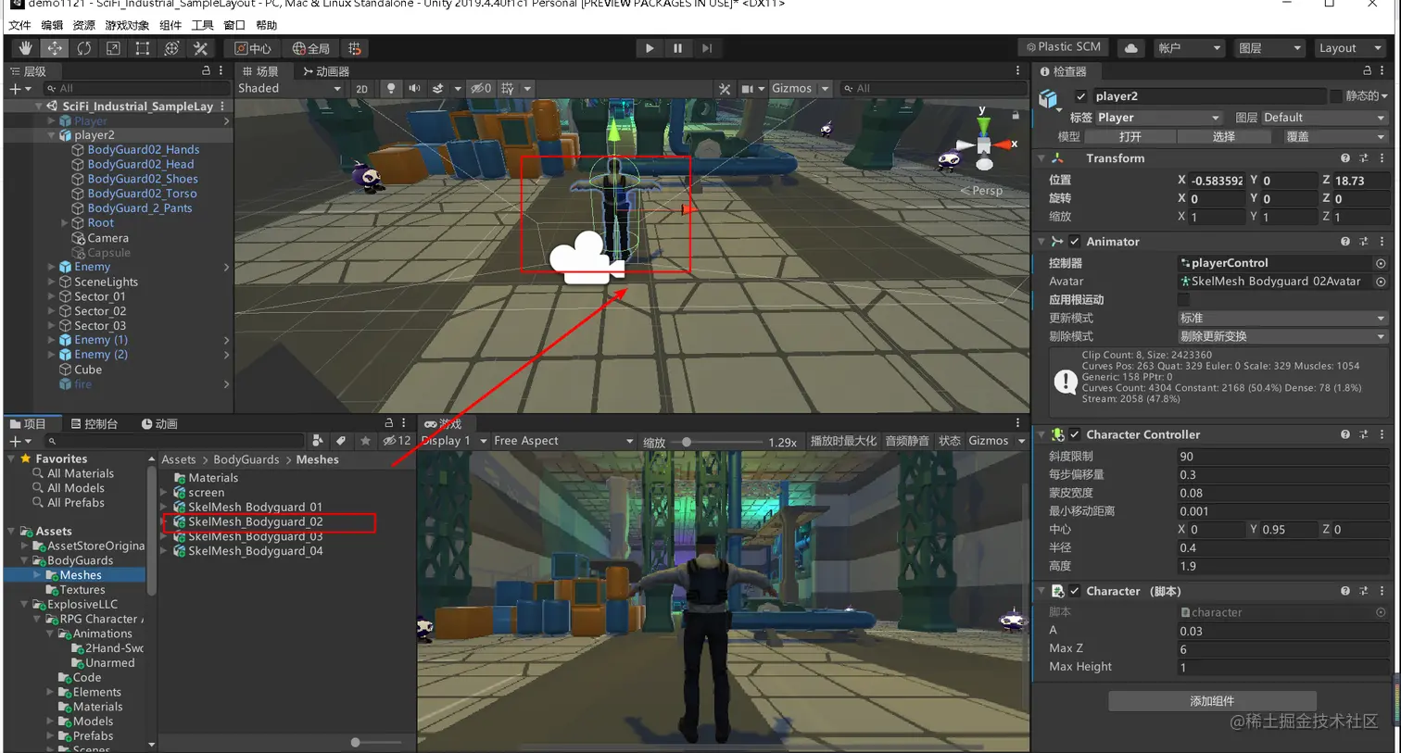Toggle scene lighting with the lightbulb icon
The image size is (1401, 753).
point(391,89)
